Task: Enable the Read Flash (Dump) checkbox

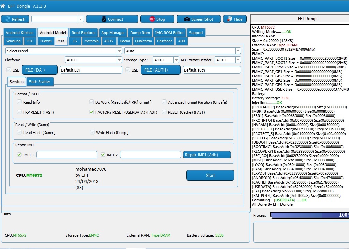Action: (x=19, y=132)
